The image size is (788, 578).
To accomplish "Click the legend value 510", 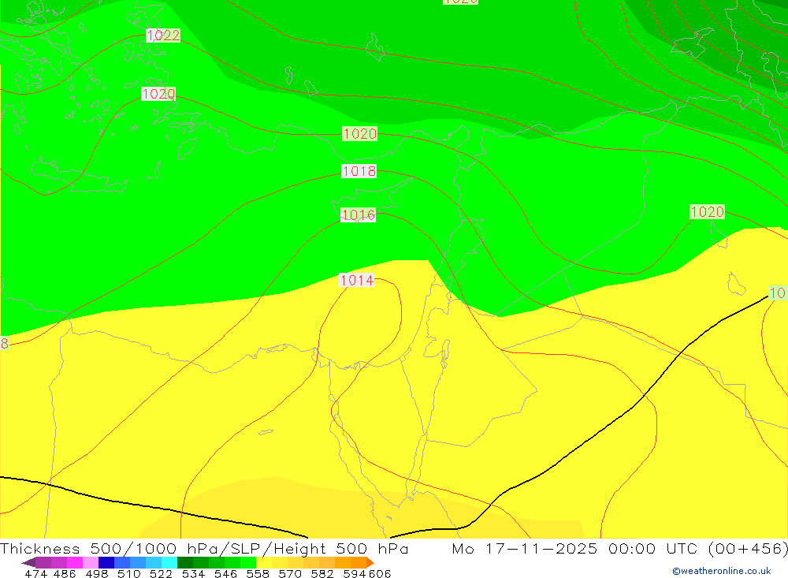I will [129, 574].
